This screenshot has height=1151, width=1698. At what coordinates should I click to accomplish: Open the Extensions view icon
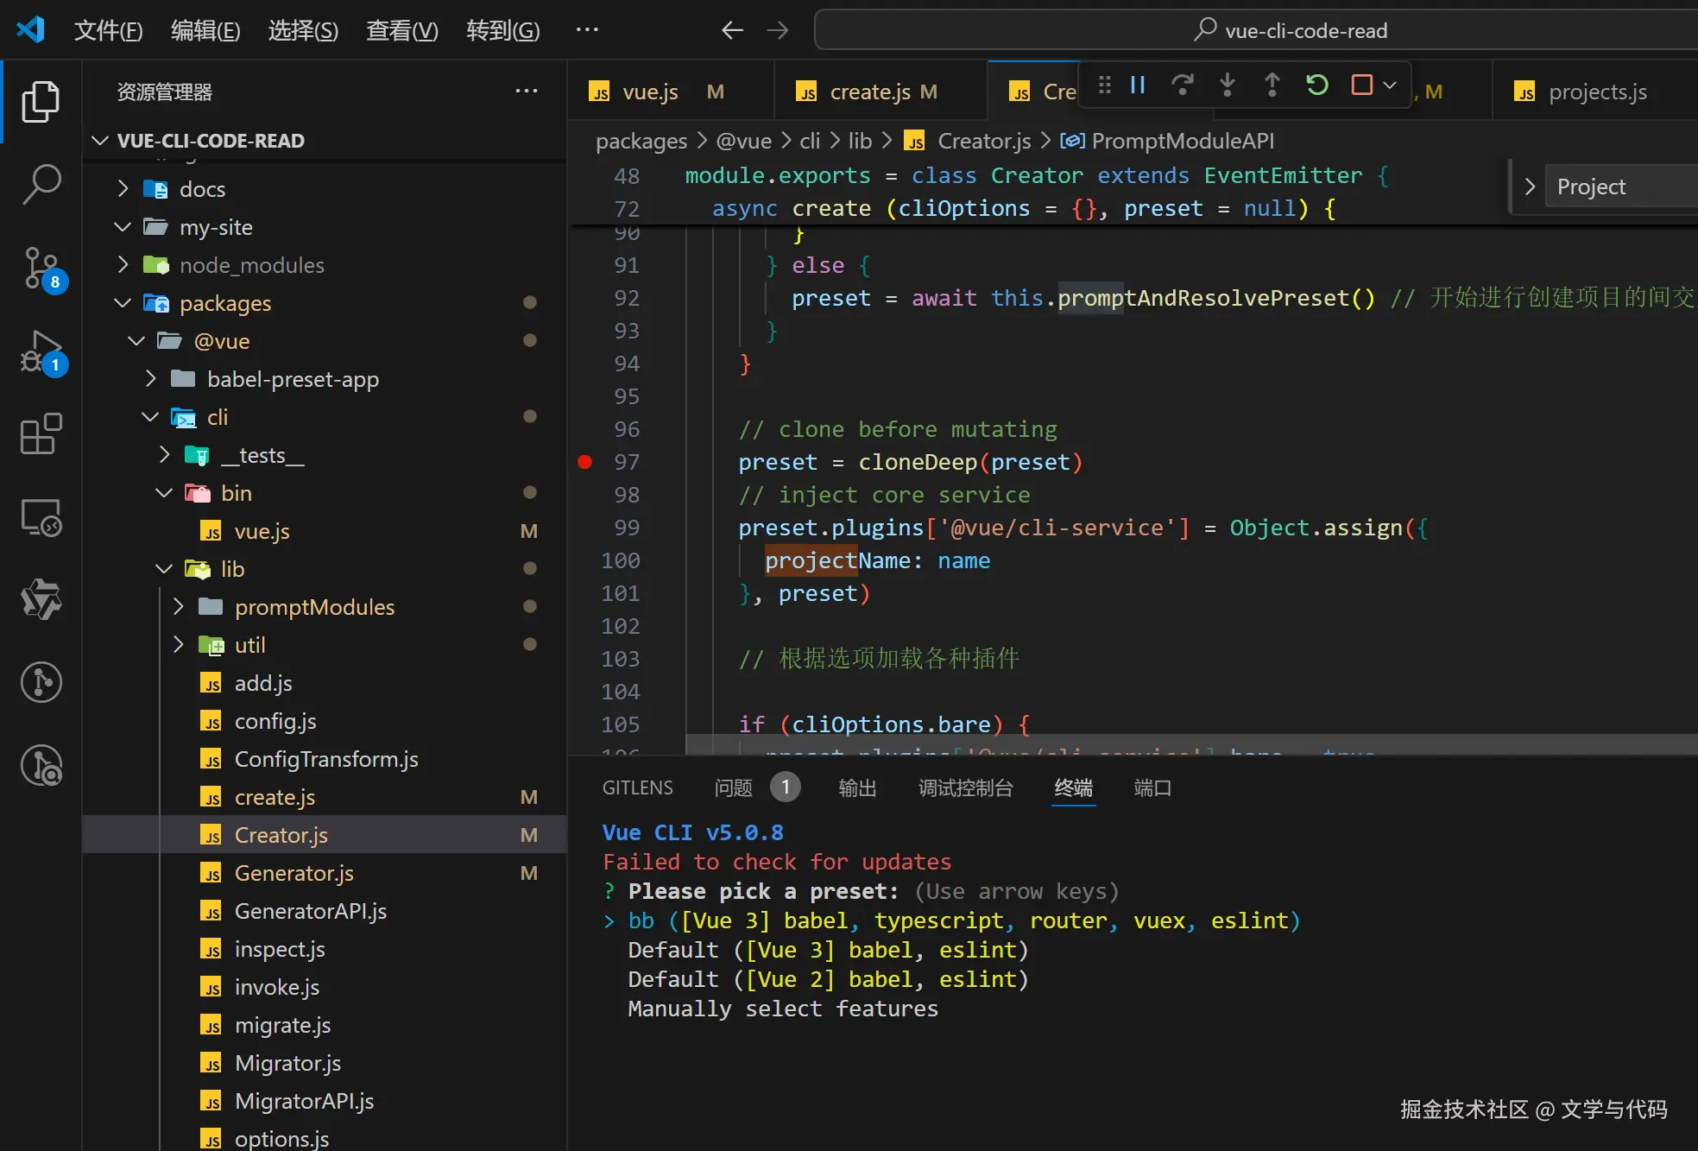41,433
